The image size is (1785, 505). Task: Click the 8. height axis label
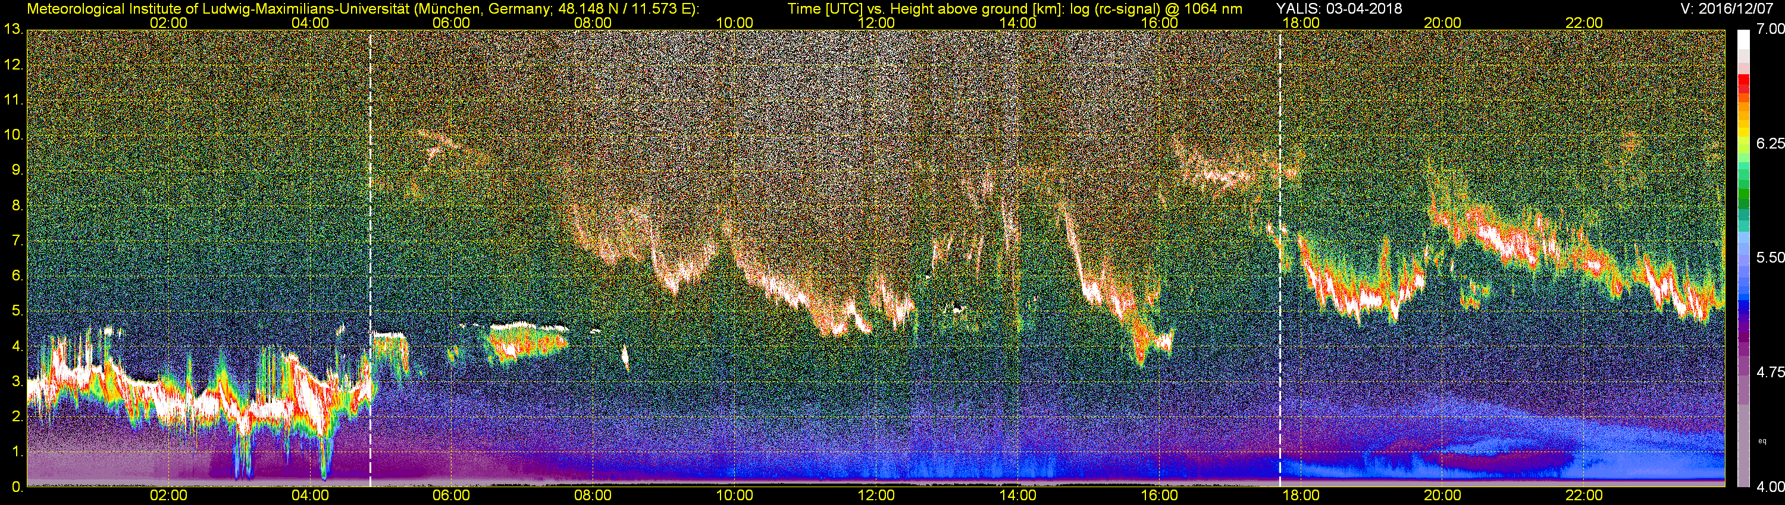[17, 206]
